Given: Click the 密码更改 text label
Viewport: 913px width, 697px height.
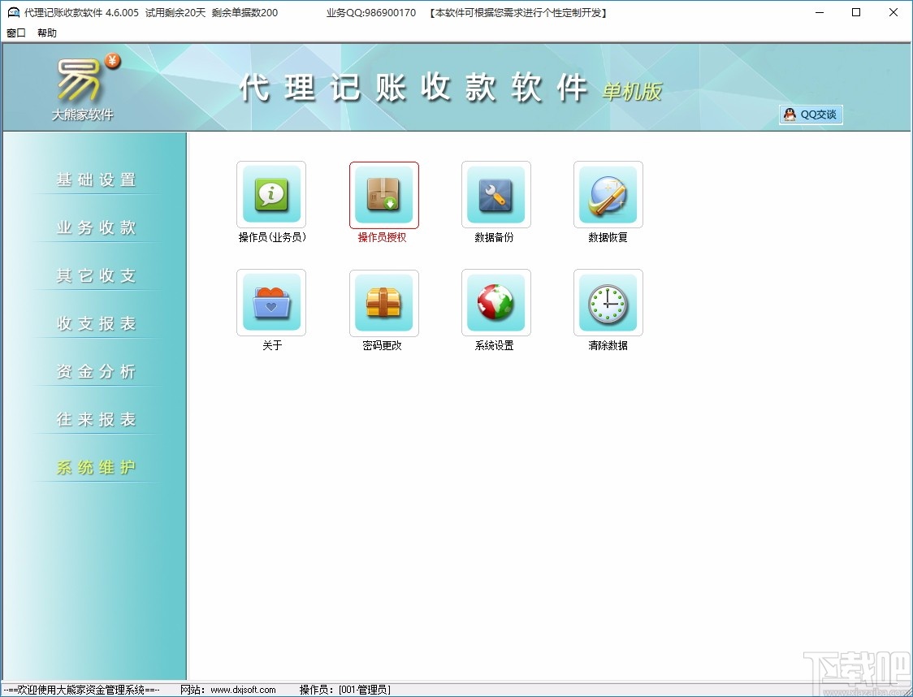Looking at the screenshot, I should point(382,345).
